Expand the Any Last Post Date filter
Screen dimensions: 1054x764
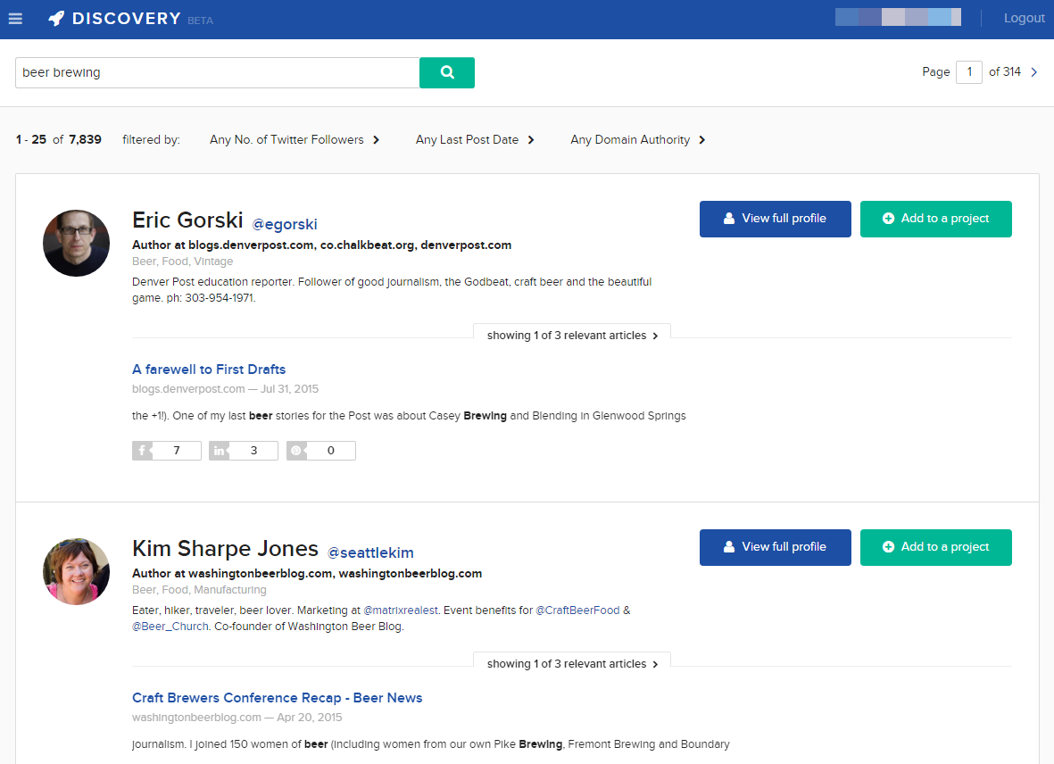click(x=475, y=140)
